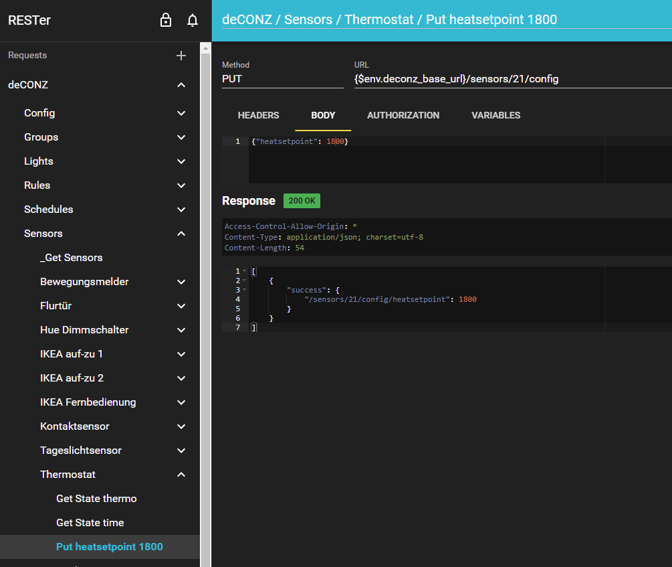The width and height of the screenshot is (672, 567).
Task: Expand the Rules folder chevron
Action: pyautogui.click(x=181, y=185)
